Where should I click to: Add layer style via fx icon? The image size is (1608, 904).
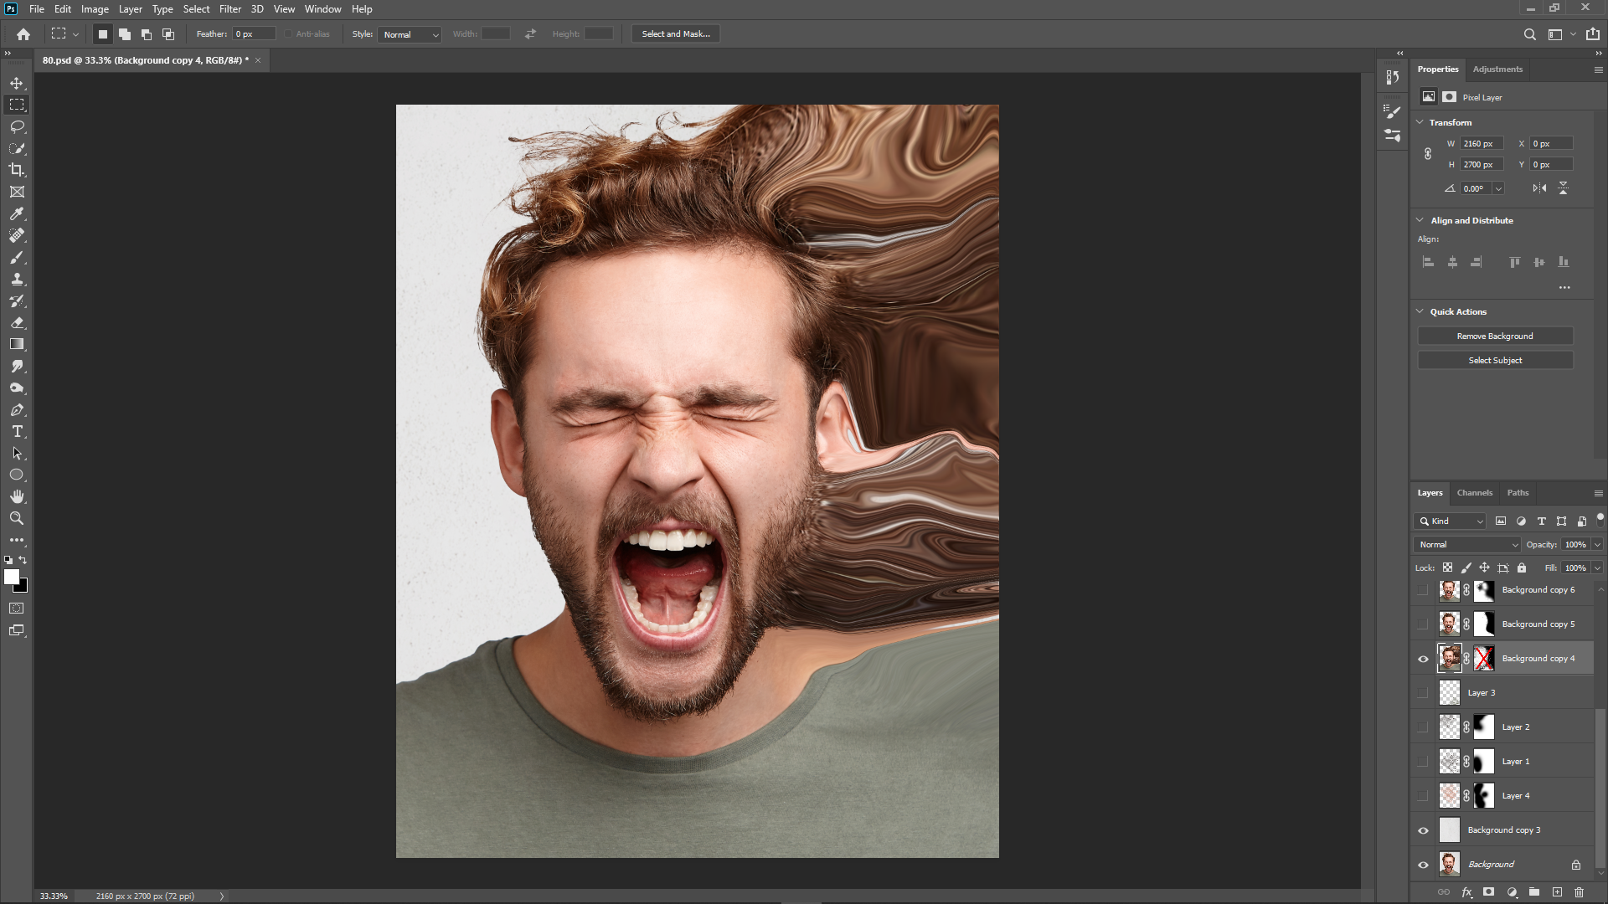coord(1466,892)
